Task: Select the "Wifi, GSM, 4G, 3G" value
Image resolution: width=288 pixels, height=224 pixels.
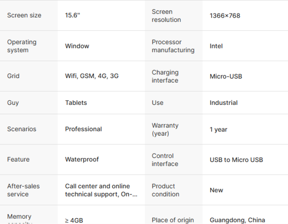Action: pos(92,76)
